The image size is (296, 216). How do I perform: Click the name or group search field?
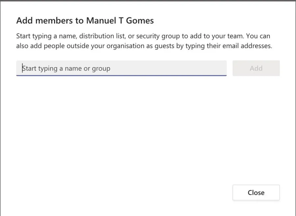(x=121, y=68)
